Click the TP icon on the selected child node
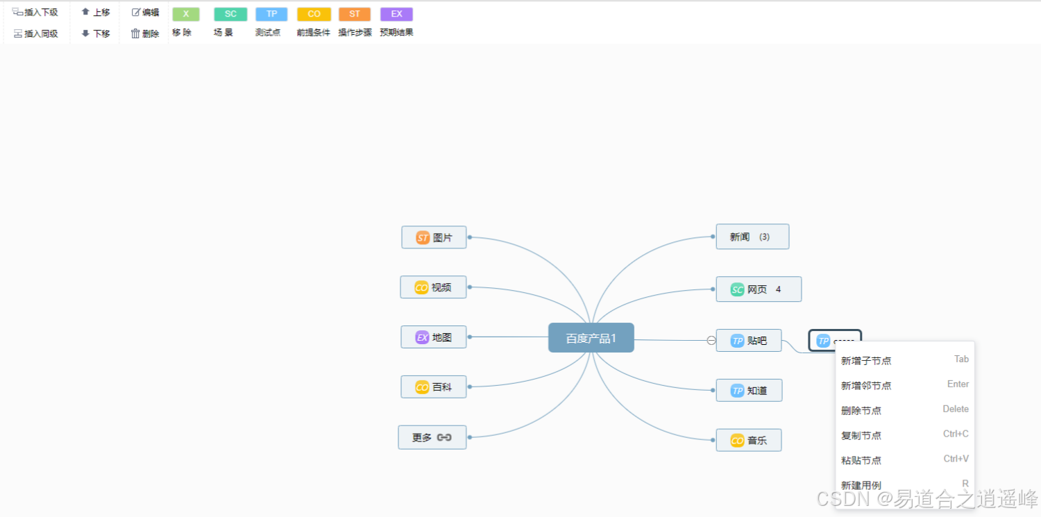This screenshot has height=517, width=1041. tap(823, 341)
